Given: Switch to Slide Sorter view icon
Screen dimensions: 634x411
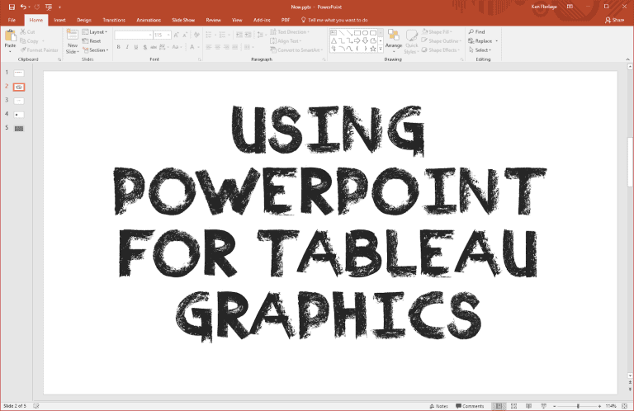Looking at the screenshot, I should pyautogui.click(x=513, y=406).
